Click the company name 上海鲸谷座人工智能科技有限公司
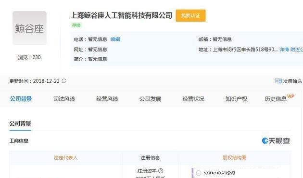Image resolution: width=303 pixels, height=178 pixels. click(121, 15)
